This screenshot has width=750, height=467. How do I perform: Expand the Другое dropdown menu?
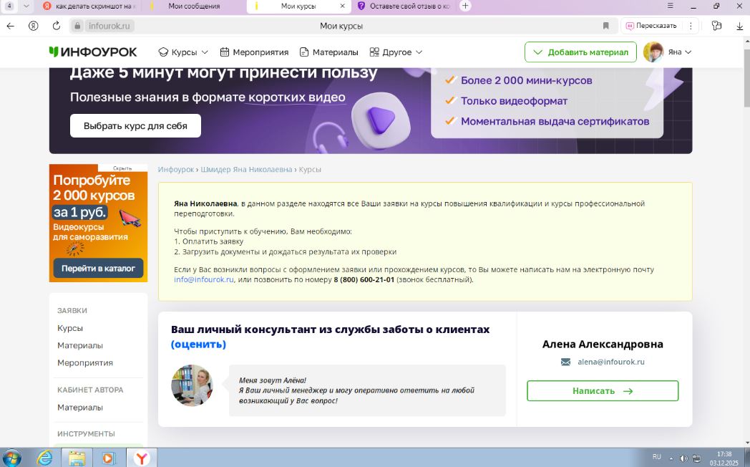396,52
